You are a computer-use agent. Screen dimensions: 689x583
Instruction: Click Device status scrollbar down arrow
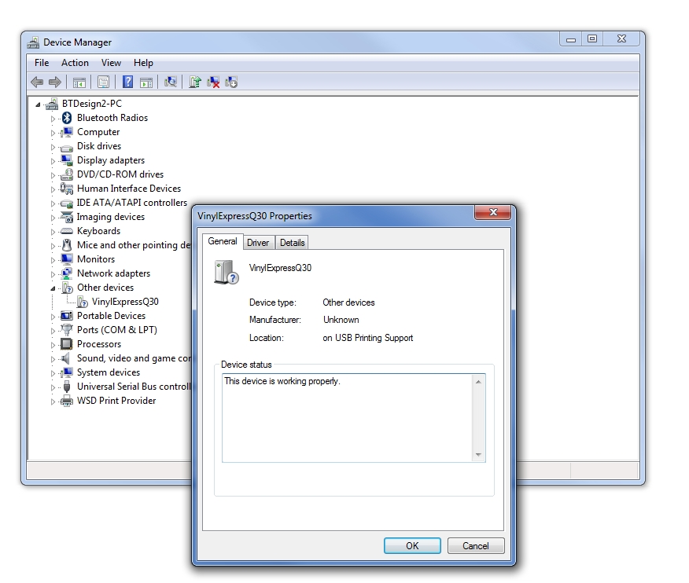pyautogui.click(x=478, y=455)
